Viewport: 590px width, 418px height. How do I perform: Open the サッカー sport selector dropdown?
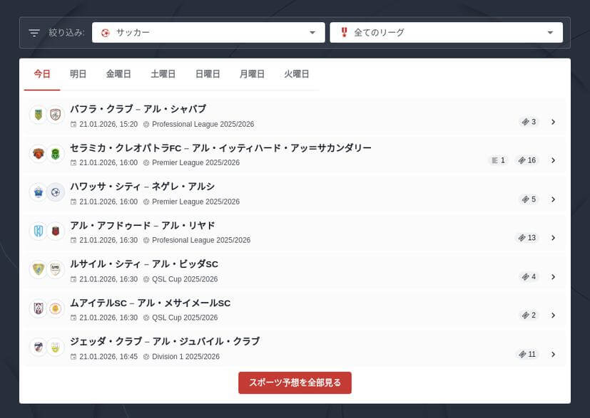(207, 32)
